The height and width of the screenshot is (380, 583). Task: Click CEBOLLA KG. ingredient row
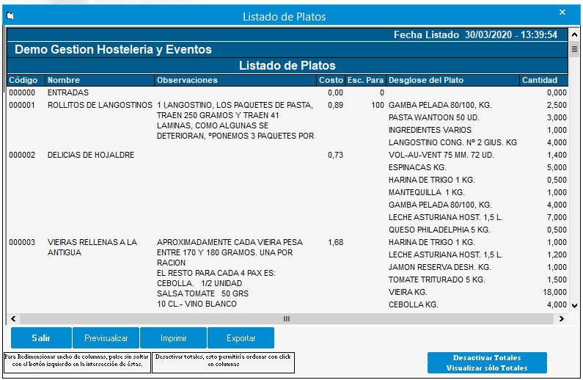[x=413, y=305]
